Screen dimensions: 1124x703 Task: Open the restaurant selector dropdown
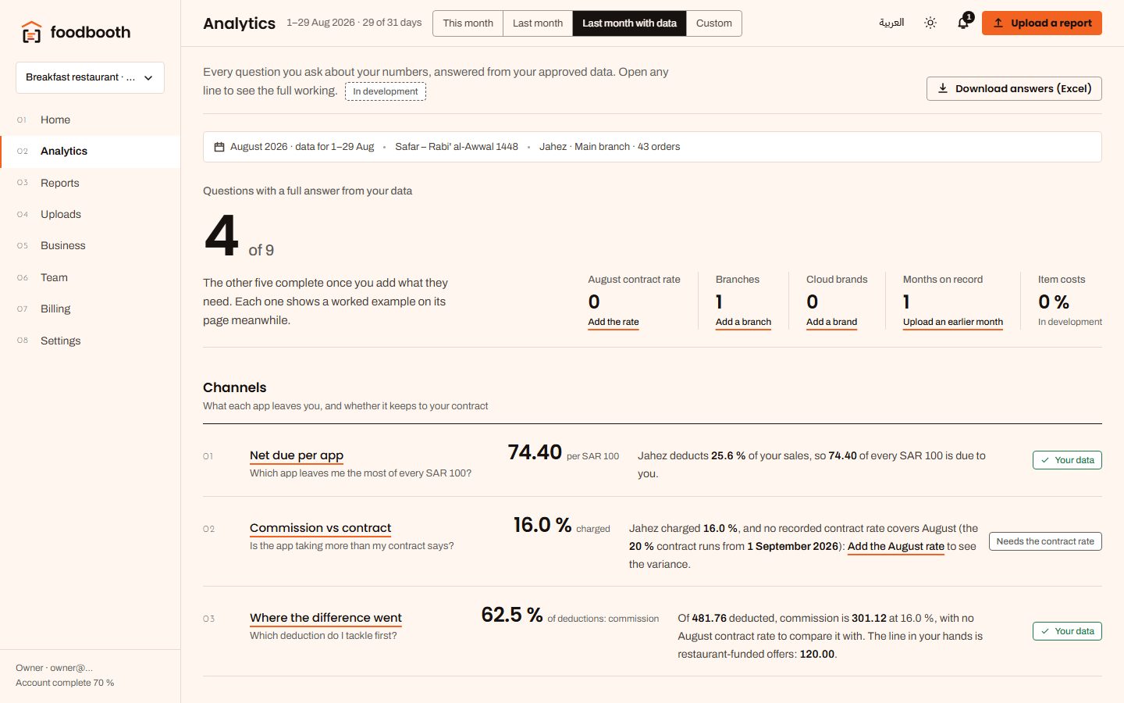(x=90, y=77)
